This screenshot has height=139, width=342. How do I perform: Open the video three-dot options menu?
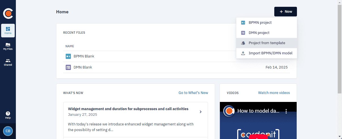pyautogui.click(x=286, y=111)
